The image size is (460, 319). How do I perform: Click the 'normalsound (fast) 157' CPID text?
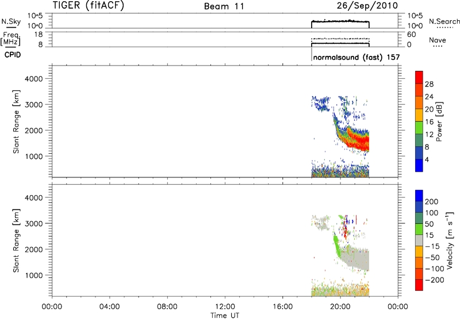pyautogui.click(x=356, y=57)
